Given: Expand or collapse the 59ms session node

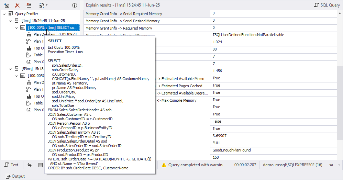Looking at the screenshot, I should tap(10, 69).
